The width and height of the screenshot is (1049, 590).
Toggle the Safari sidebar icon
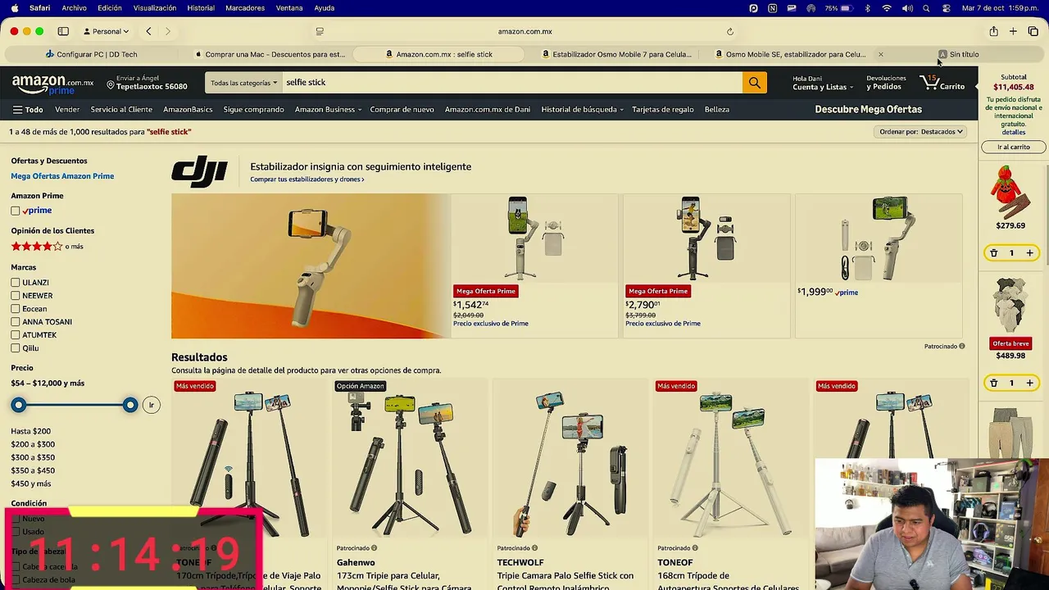click(63, 31)
